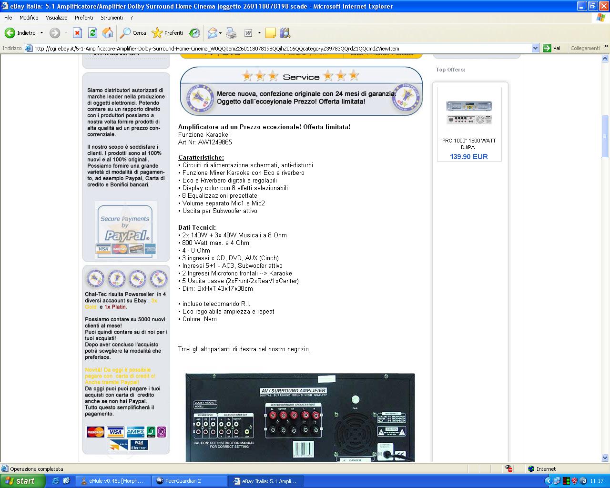Click the red-green meter tray icon
610x488 pixels.
pyautogui.click(x=566, y=481)
